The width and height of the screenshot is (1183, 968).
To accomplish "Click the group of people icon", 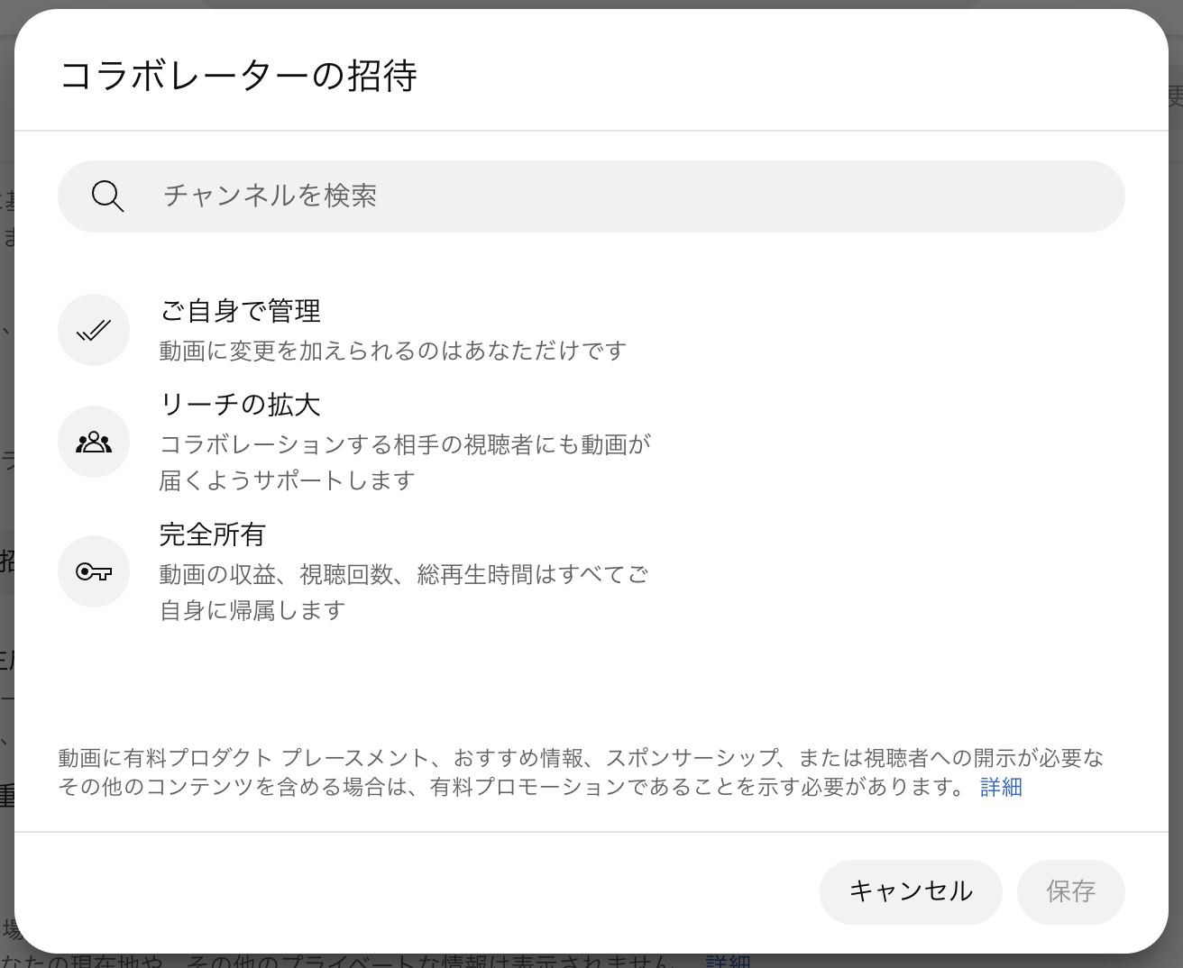I will pyautogui.click(x=94, y=442).
